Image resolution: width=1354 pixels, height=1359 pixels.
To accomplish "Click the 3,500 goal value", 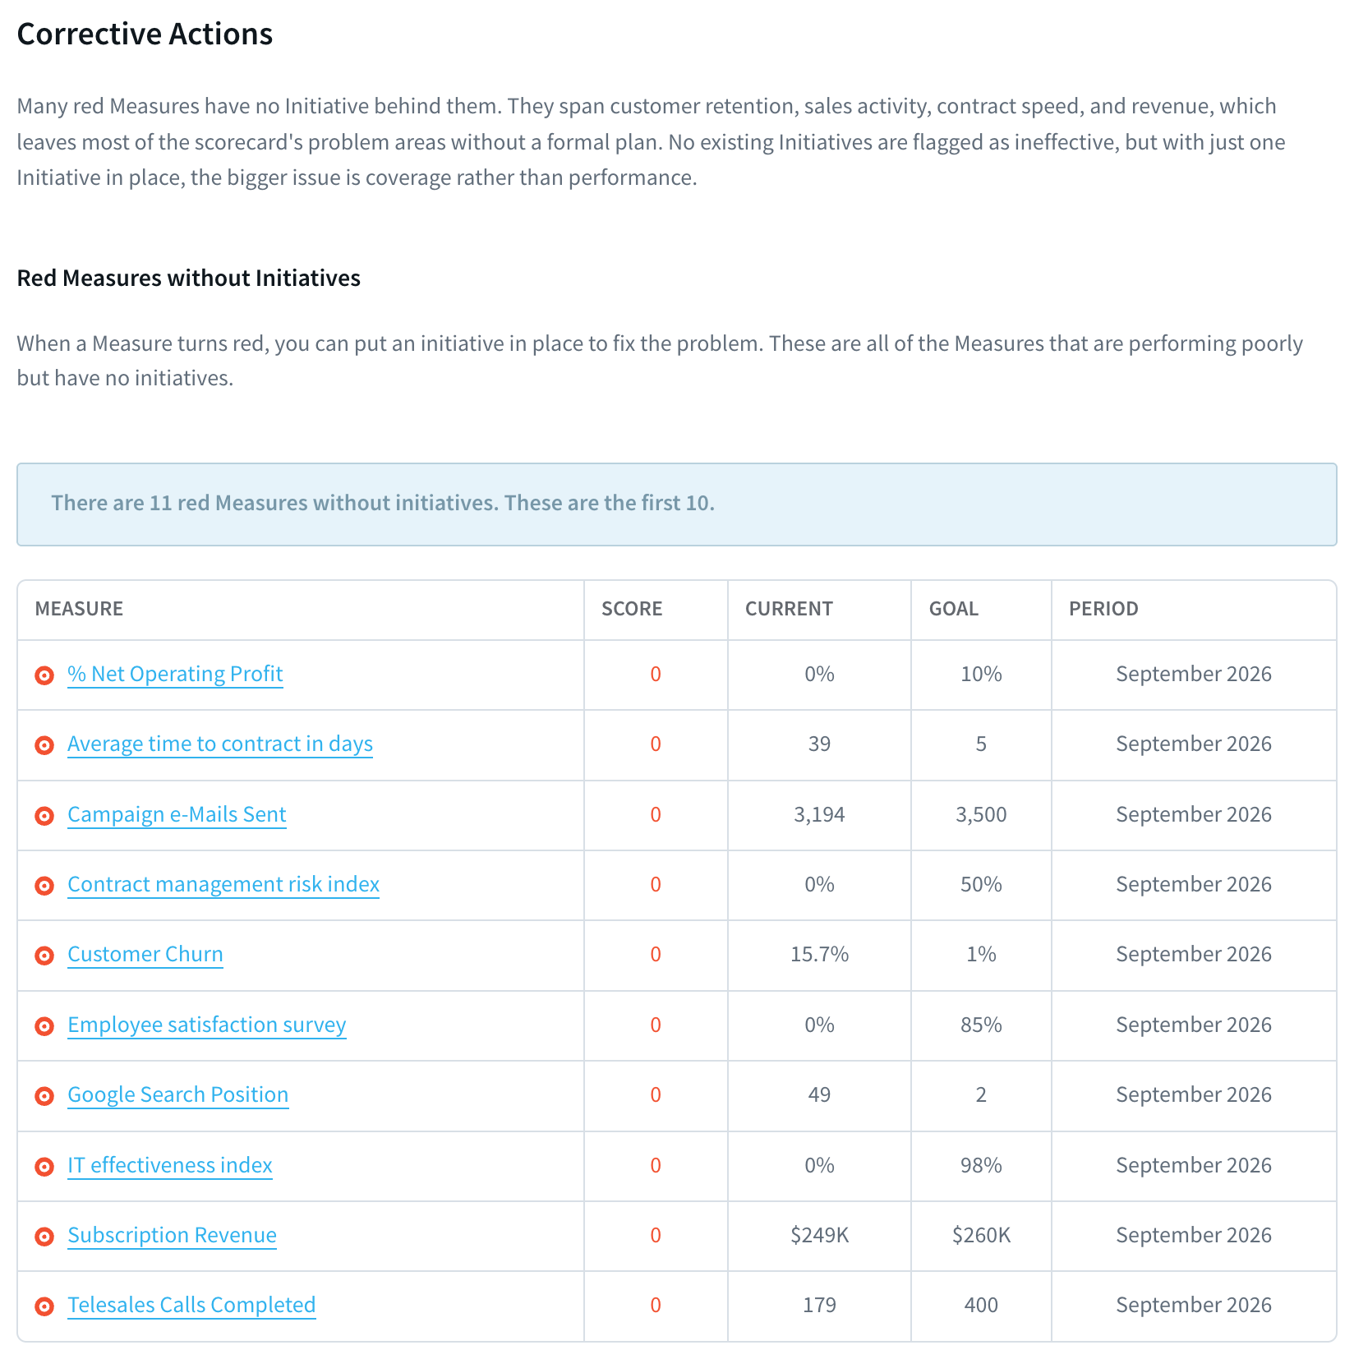I will pyautogui.click(x=981, y=814).
